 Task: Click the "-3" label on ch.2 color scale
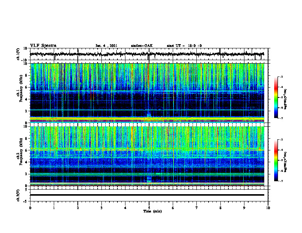click(x=281, y=140)
